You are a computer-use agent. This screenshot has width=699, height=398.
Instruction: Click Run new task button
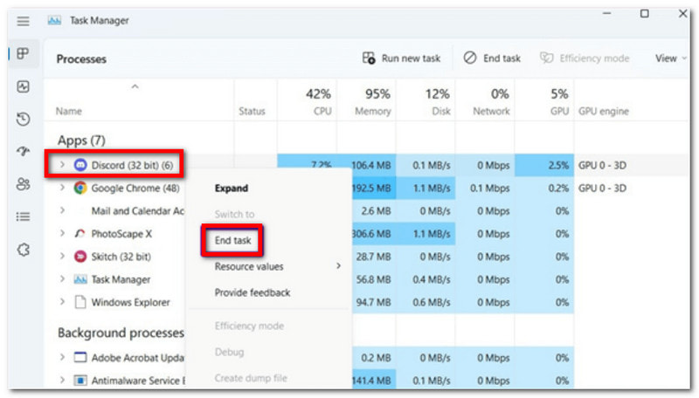(x=401, y=58)
